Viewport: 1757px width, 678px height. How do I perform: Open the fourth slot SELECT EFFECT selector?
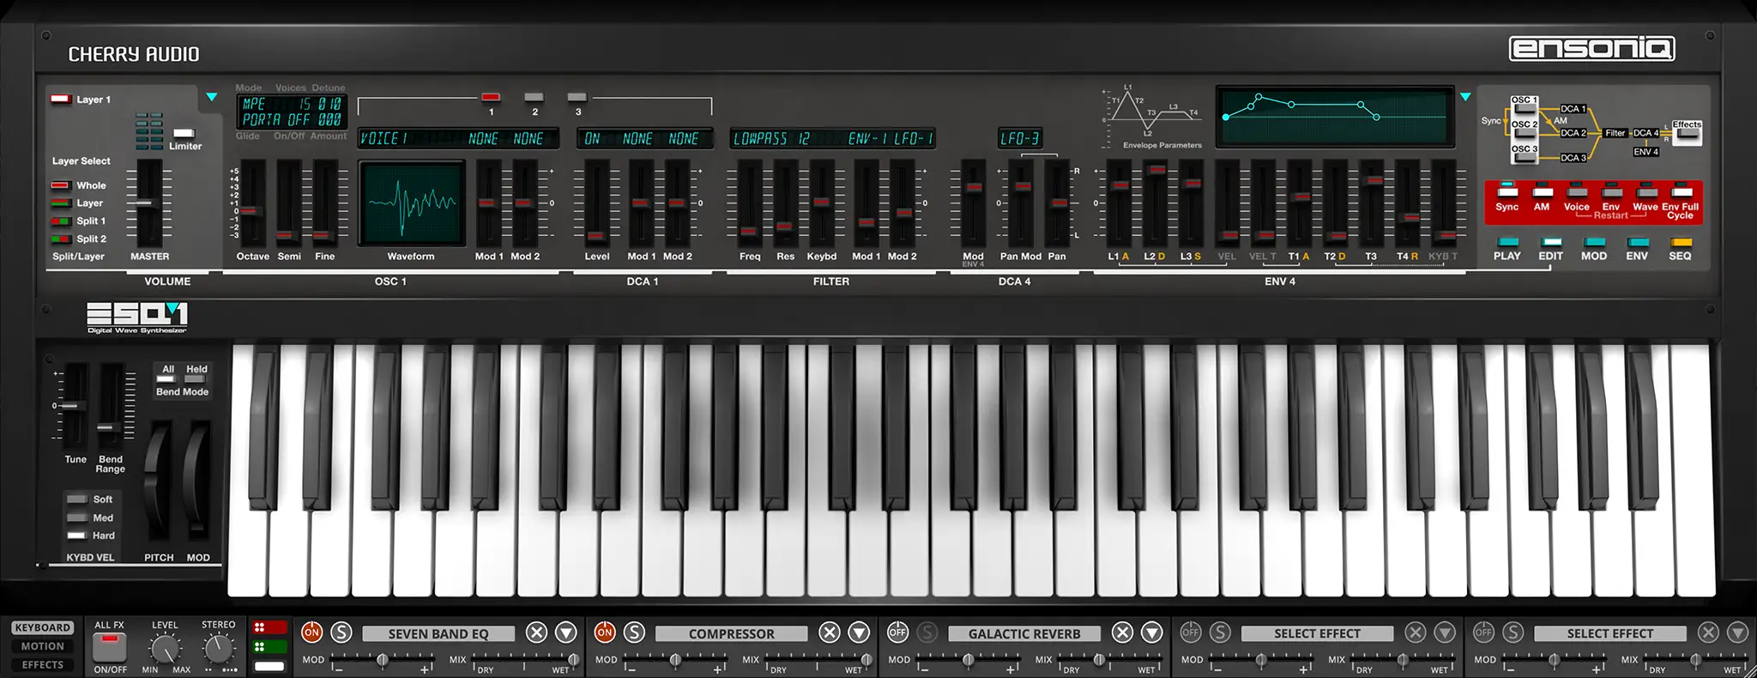1317,633
